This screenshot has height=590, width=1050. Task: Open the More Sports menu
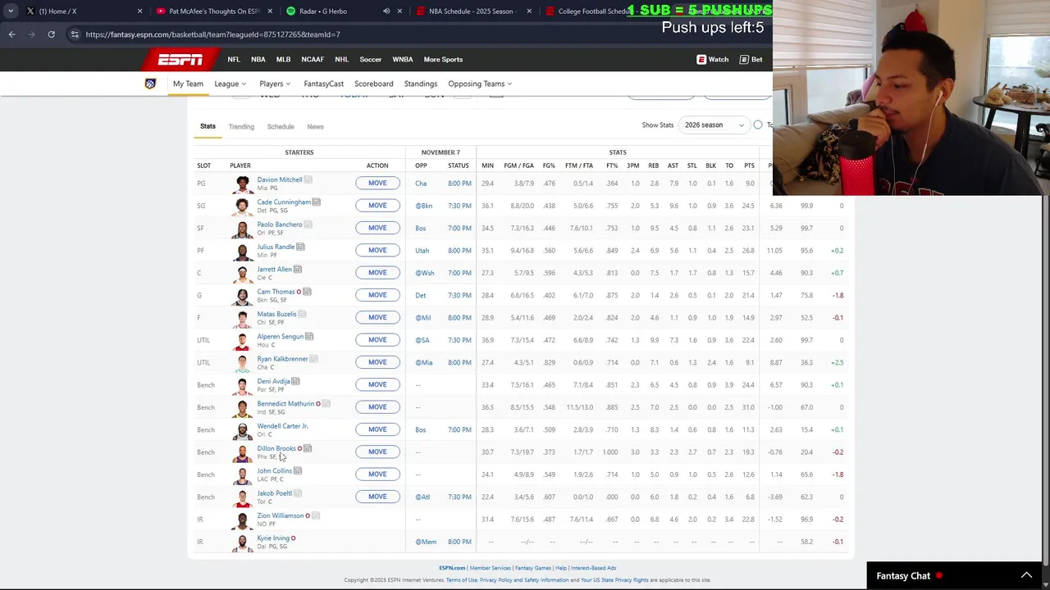[x=443, y=59]
